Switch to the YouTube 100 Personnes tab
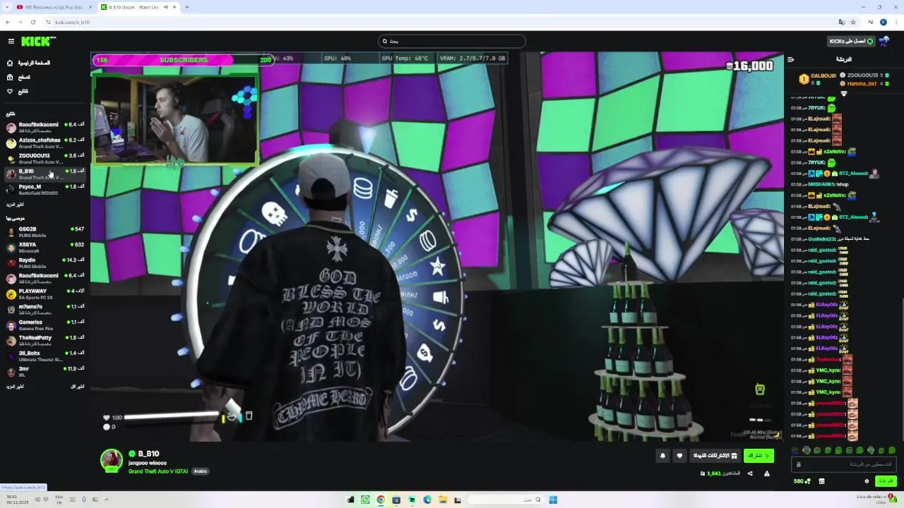Viewport: 904px width, 508px height. pos(54,7)
